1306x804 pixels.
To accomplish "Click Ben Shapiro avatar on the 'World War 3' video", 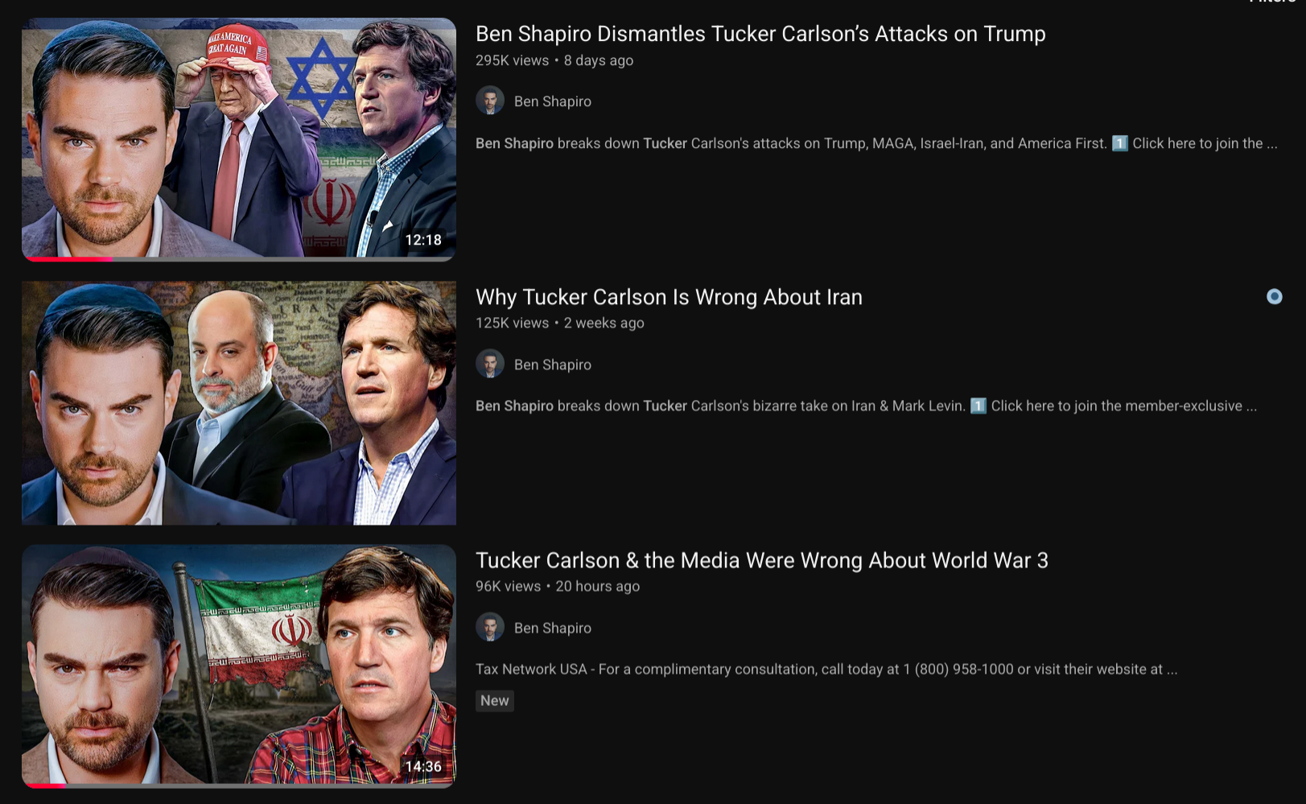I will (x=490, y=627).
